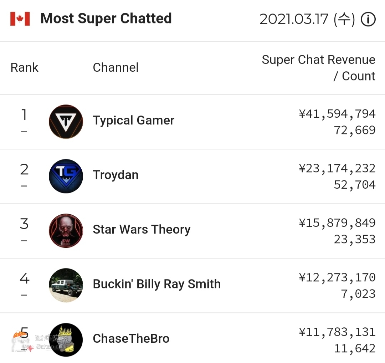Click the Most Super Chatted title

tap(106, 19)
